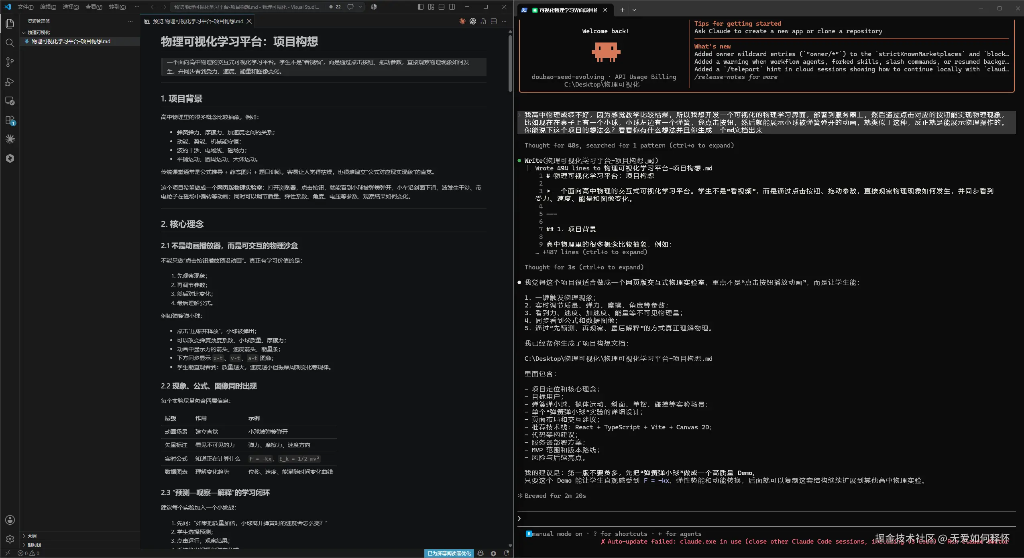
Task: Open remote window indicator in status bar
Action: click(7, 553)
